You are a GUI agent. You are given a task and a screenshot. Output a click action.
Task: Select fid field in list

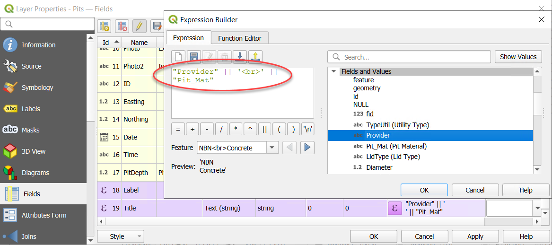tap(369, 114)
